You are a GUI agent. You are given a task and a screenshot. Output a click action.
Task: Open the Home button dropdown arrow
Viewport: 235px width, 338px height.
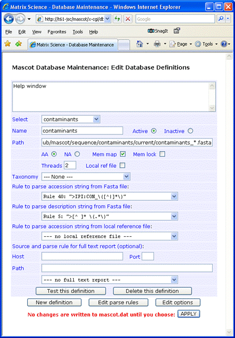(x=148, y=44)
